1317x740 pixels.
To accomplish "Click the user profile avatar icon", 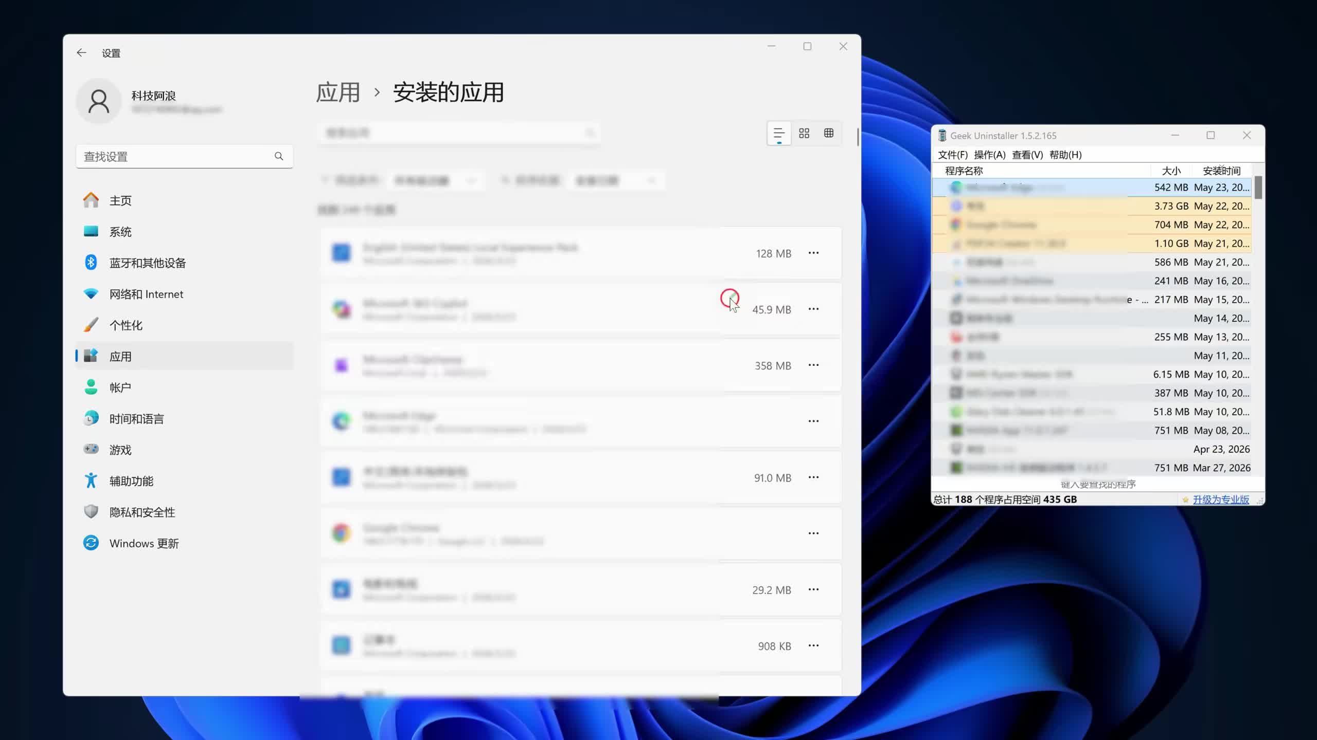I will (99, 101).
